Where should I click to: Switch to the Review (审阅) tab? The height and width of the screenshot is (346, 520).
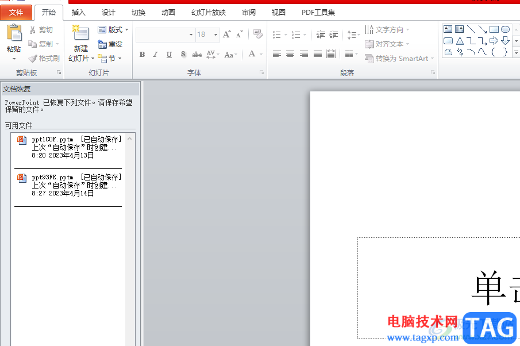tap(249, 13)
